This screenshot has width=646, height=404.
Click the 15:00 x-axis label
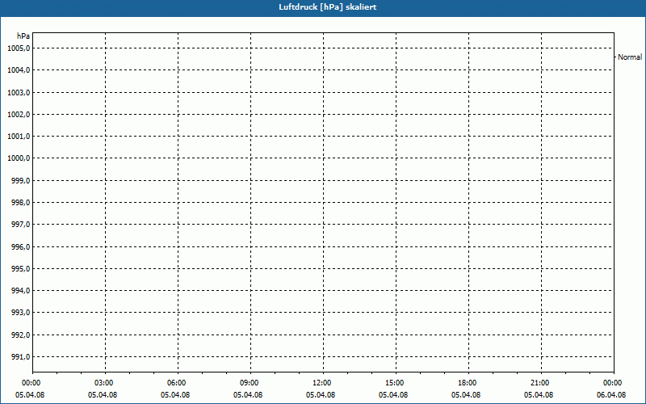point(394,383)
